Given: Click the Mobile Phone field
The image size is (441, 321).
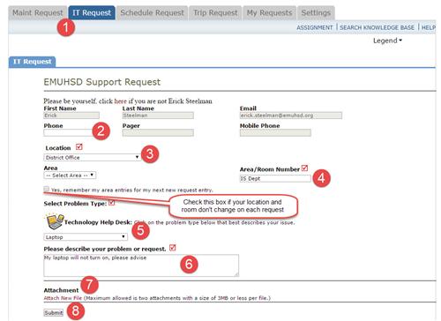Looking at the screenshot, I should click(x=275, y=133).
